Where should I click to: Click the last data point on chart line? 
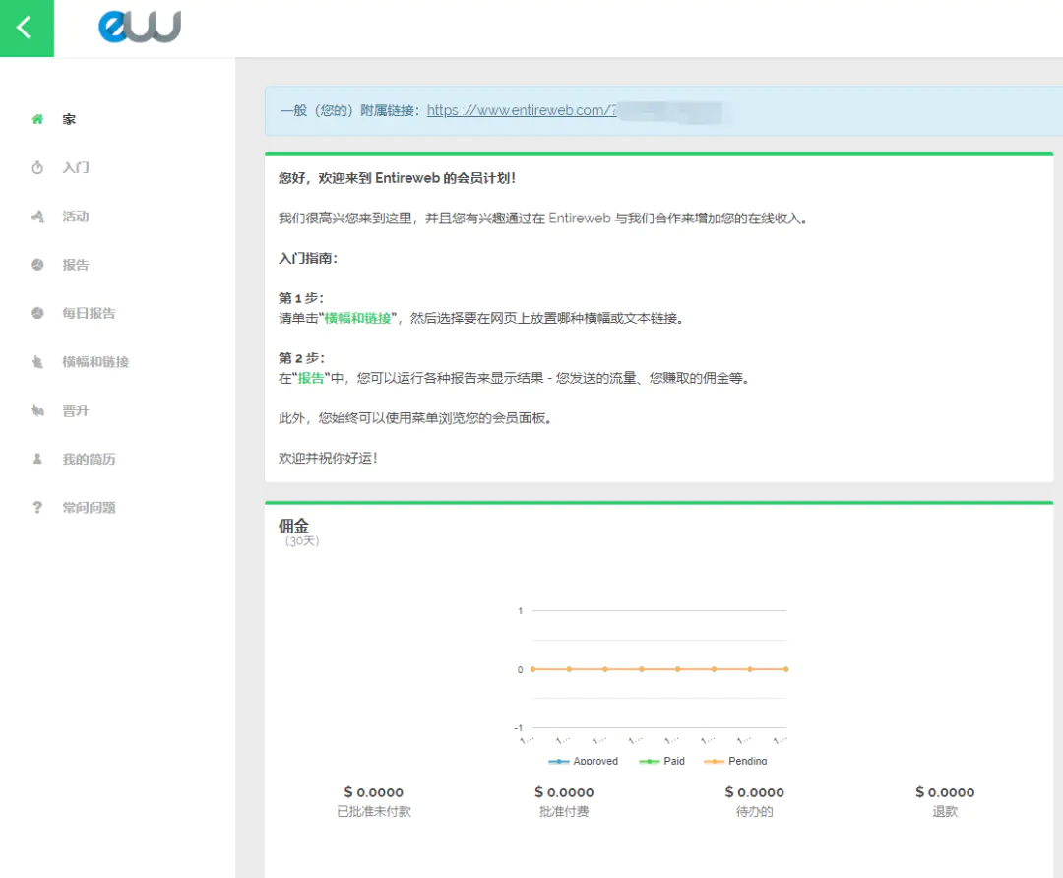click(785, 669)
